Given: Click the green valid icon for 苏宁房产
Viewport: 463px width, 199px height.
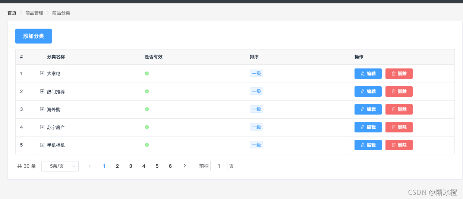Looking at the screenshot, I should click(x=147, y=127).
